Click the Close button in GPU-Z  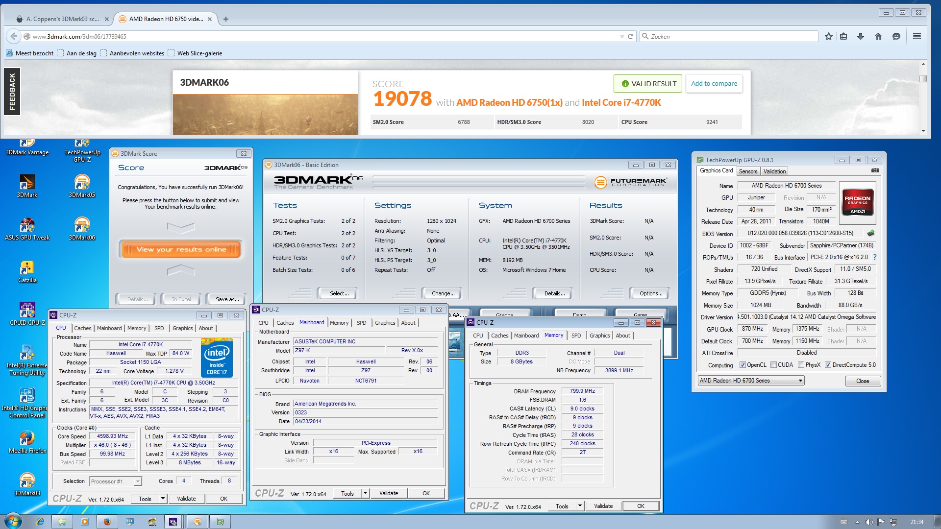(863, 381)
